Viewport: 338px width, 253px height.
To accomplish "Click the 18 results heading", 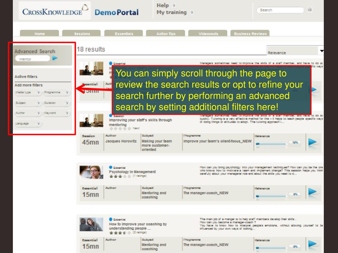I will (x=91, y=49).
